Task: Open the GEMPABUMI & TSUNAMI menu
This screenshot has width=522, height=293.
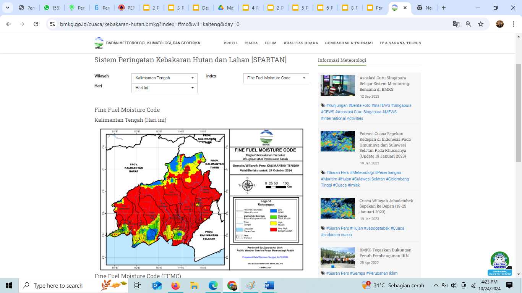Action: [349, 43]
